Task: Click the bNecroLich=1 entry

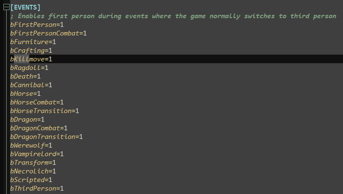Action: pos(33,171)
